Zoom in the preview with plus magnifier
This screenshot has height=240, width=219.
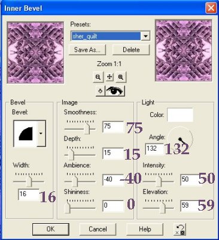[x=121, y=77]
